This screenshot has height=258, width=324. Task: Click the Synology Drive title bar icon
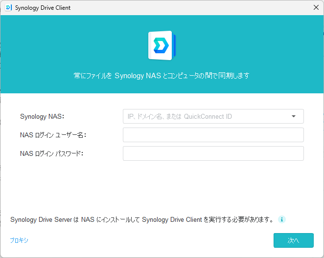8,8
